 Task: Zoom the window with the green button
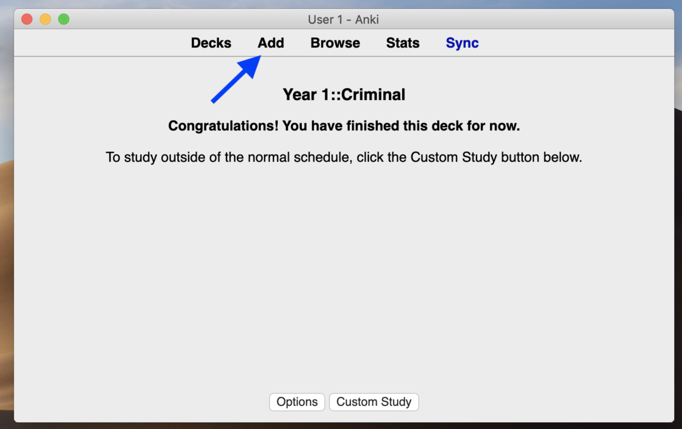pyautogui.click(x=64, y=19)
